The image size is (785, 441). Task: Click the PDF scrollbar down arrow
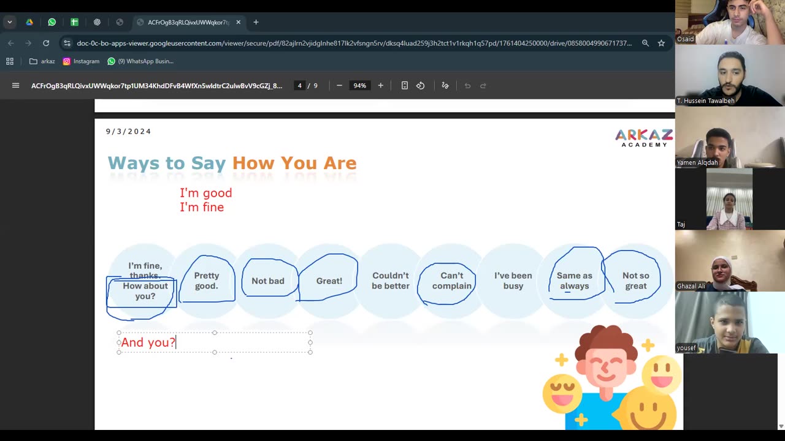781,426
